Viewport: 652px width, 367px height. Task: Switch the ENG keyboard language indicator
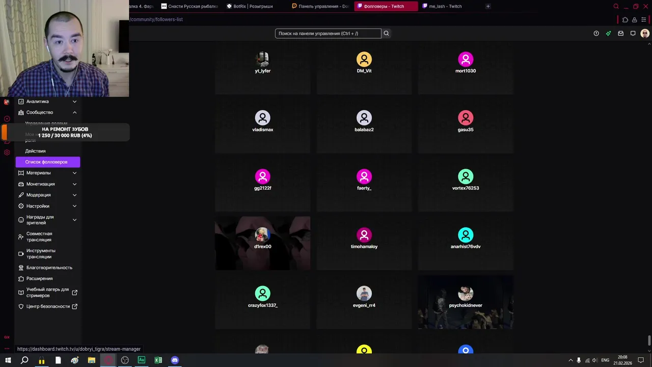(605, 360)
